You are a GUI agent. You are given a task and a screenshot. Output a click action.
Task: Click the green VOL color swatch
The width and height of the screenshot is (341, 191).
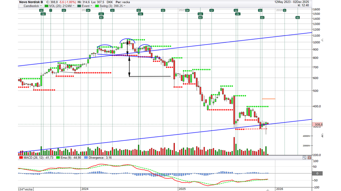pyautogui.click(x=47, y=6)
